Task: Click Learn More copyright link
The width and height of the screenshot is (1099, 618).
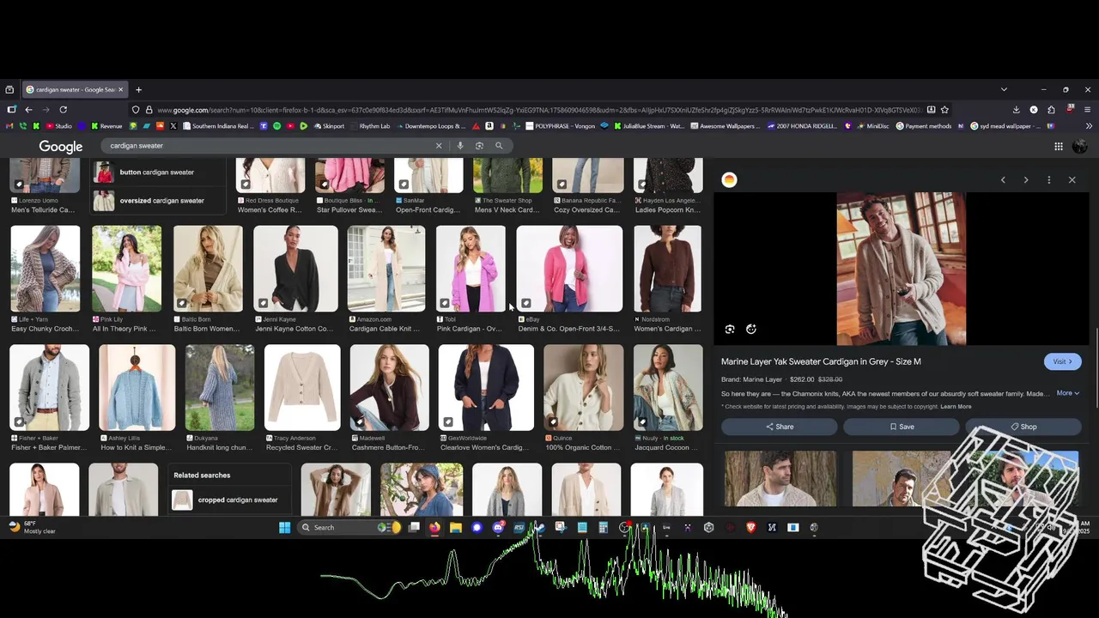Action: 956,407
